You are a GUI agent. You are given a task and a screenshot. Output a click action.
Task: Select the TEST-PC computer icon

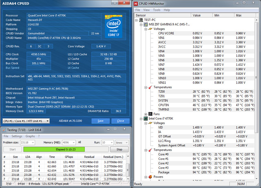click(x=140, y=20)
